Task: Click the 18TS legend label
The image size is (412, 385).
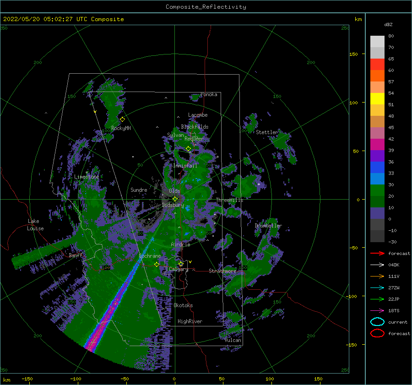Action: (394, 311)
